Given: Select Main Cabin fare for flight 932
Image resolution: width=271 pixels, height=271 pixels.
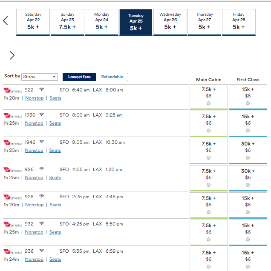Looking at the screenshot, I should (x=208, y=240).
